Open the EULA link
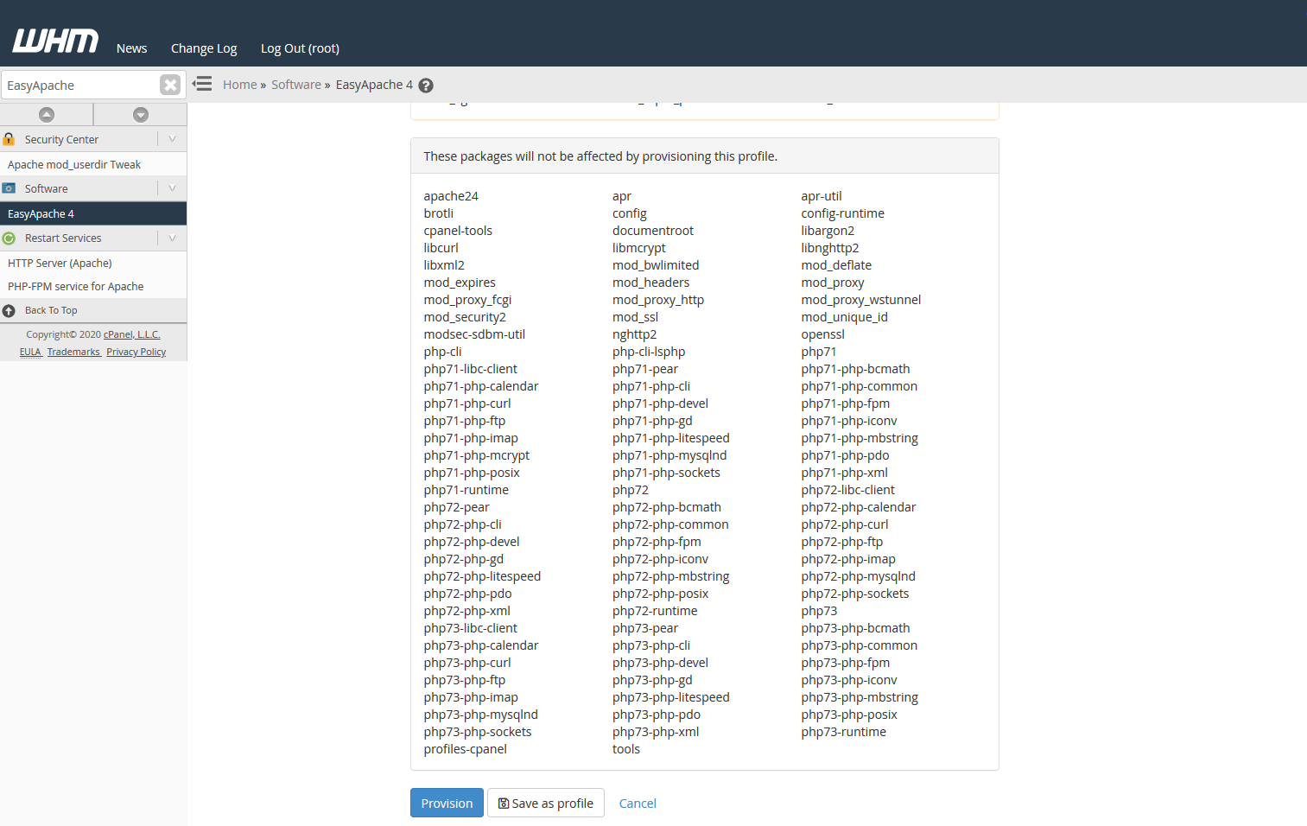1307x826 pixels. point(30,352)
